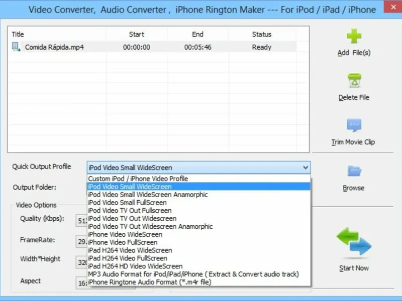Choose iPod Video TV Out Widescreen Anamorphic

(x=198, y=226)
